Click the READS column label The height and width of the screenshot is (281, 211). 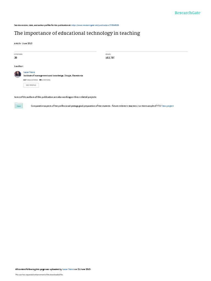(108, 54)
